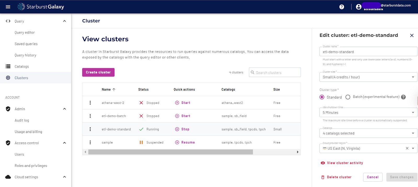
Task: Stop the etl-demo-standard cluster
Action: tap(182, 129)
